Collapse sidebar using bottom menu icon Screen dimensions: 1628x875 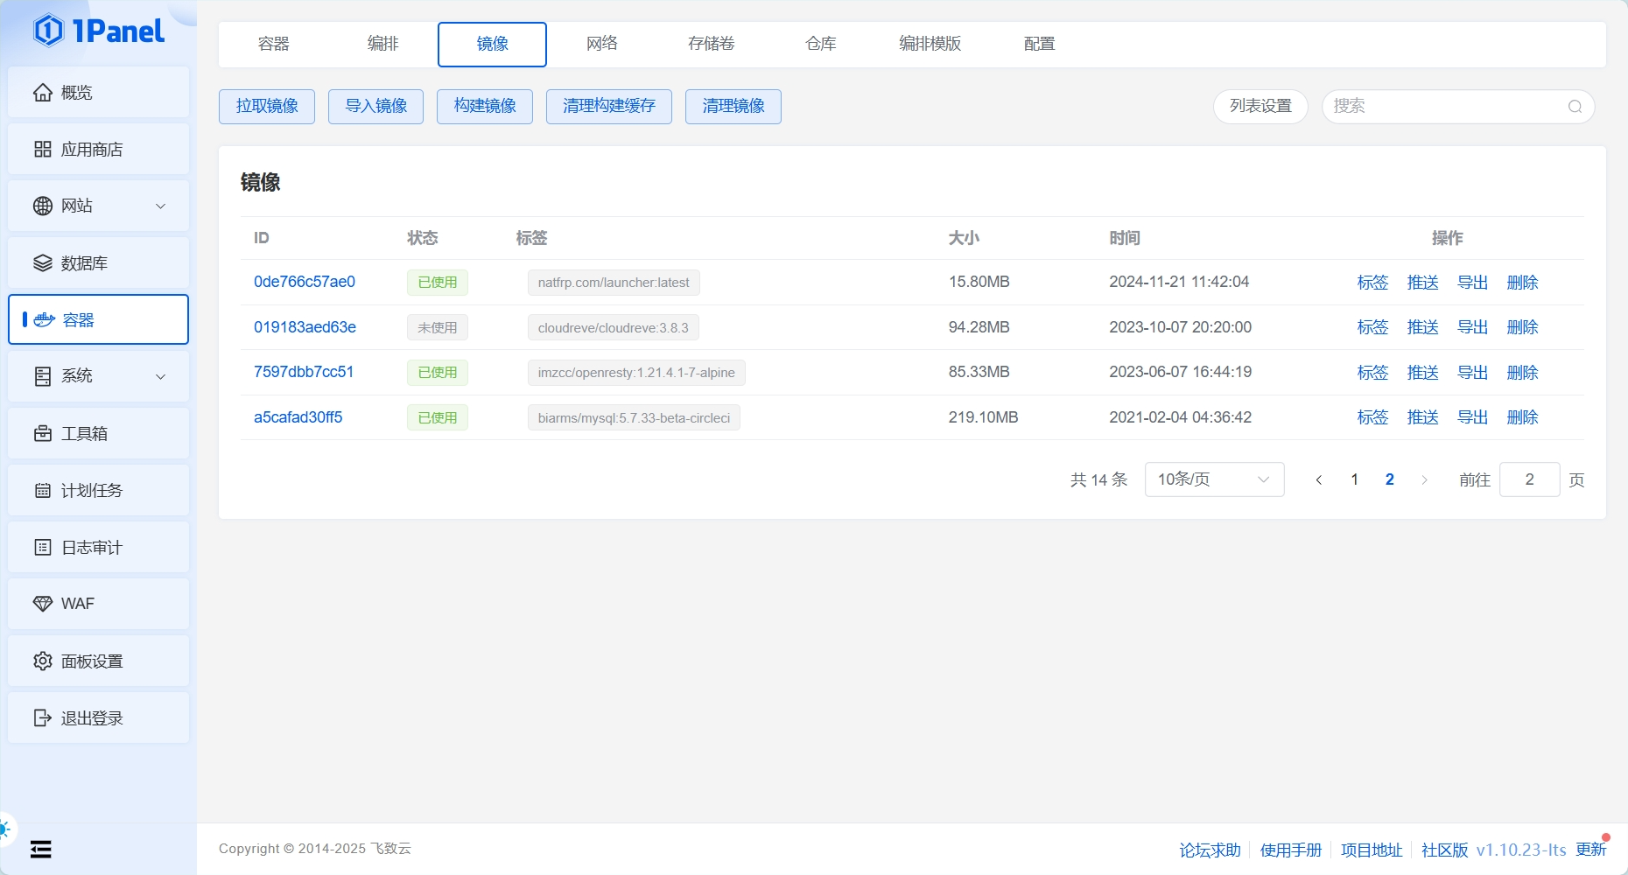(40, 849)
